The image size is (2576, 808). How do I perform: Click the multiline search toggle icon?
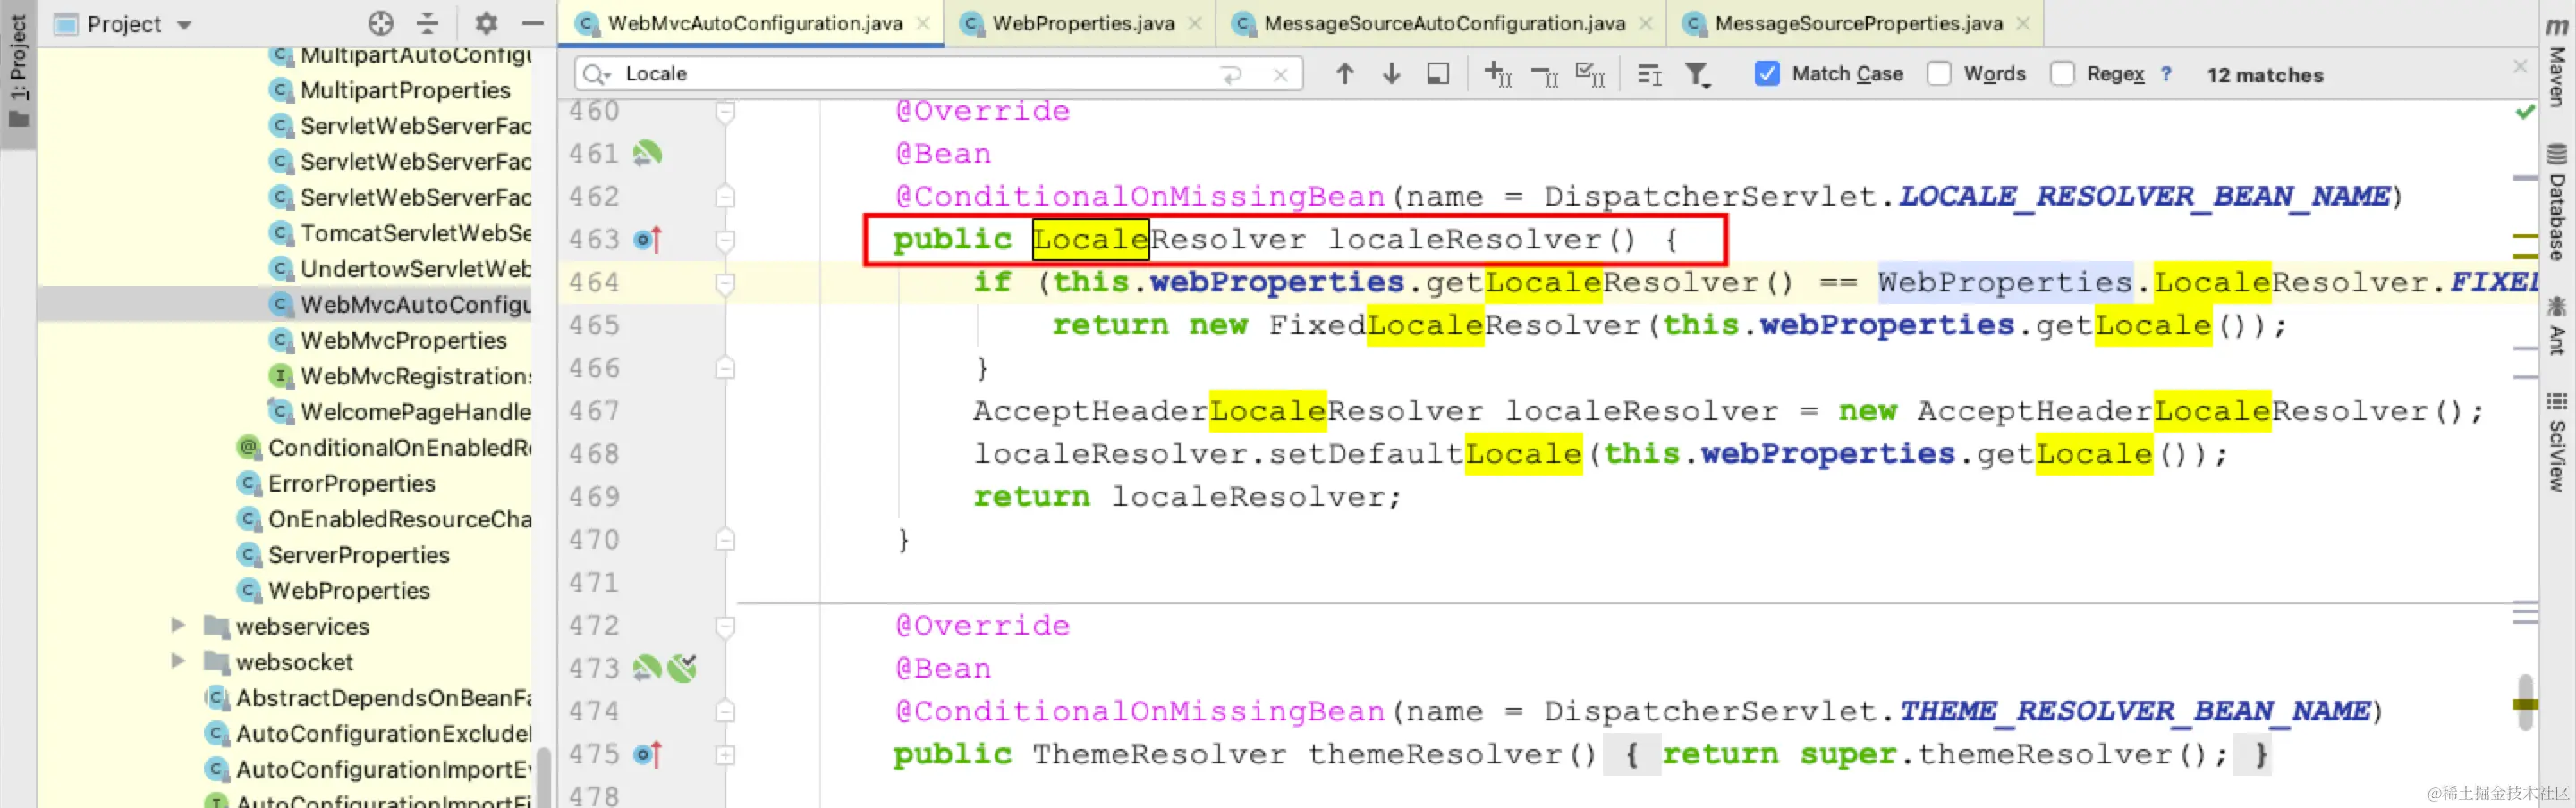click(1649, 74)
